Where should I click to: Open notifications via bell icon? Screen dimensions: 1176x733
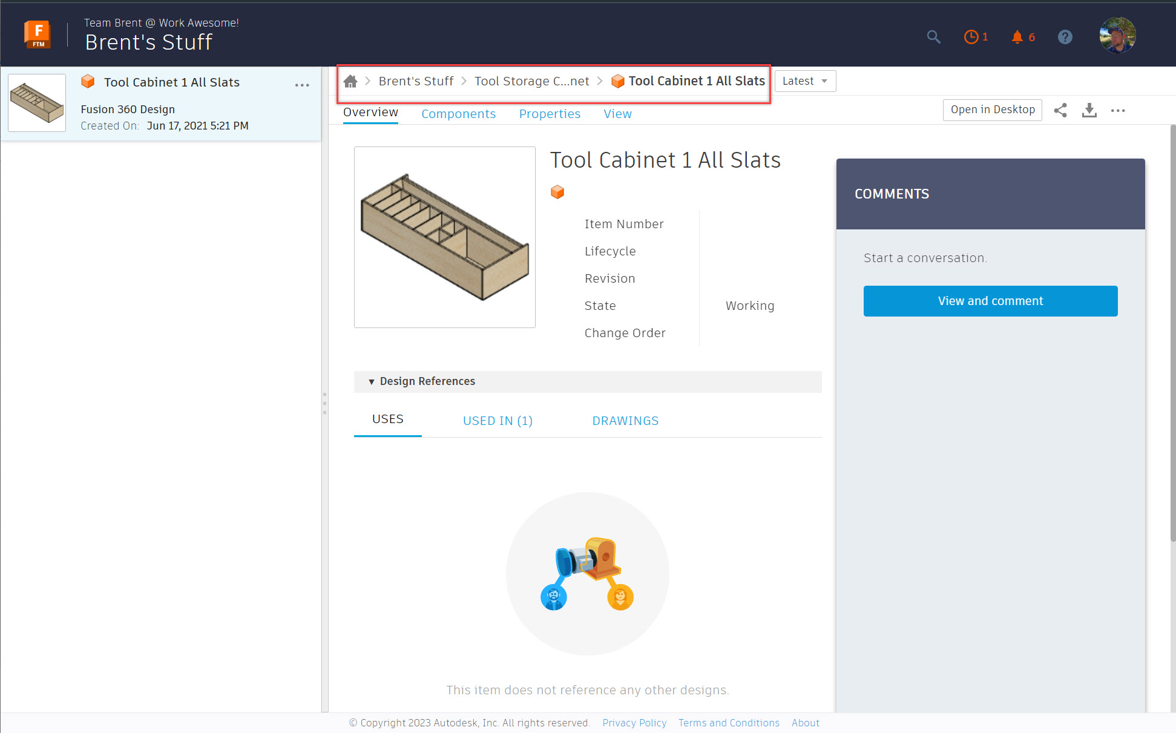(1017, 37)
